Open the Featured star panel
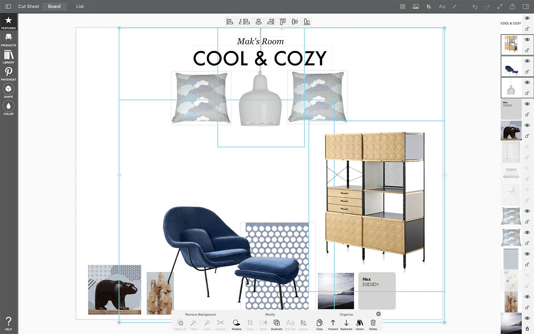Screen dimensions: 534x334 click(8, 22)
